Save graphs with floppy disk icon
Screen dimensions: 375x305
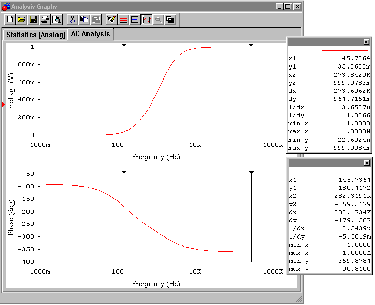click(33, 19)
